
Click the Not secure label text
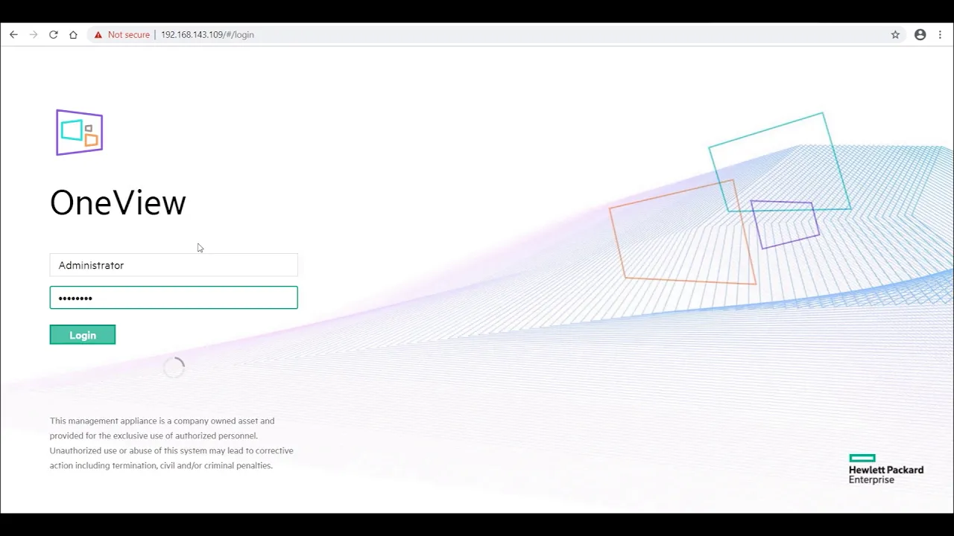(129, 34)
